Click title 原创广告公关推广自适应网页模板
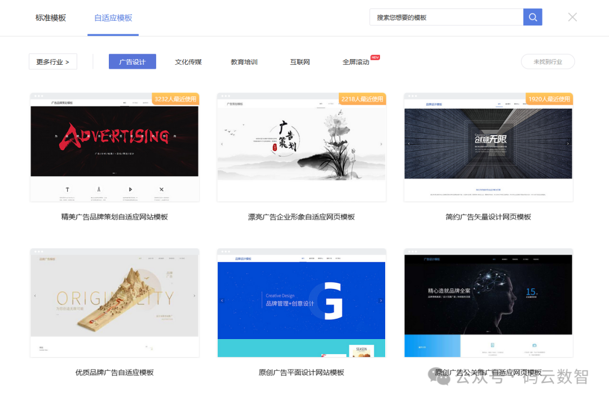This screenshot has height=401, width=609. pyautogui.click(x=488, y=372)
